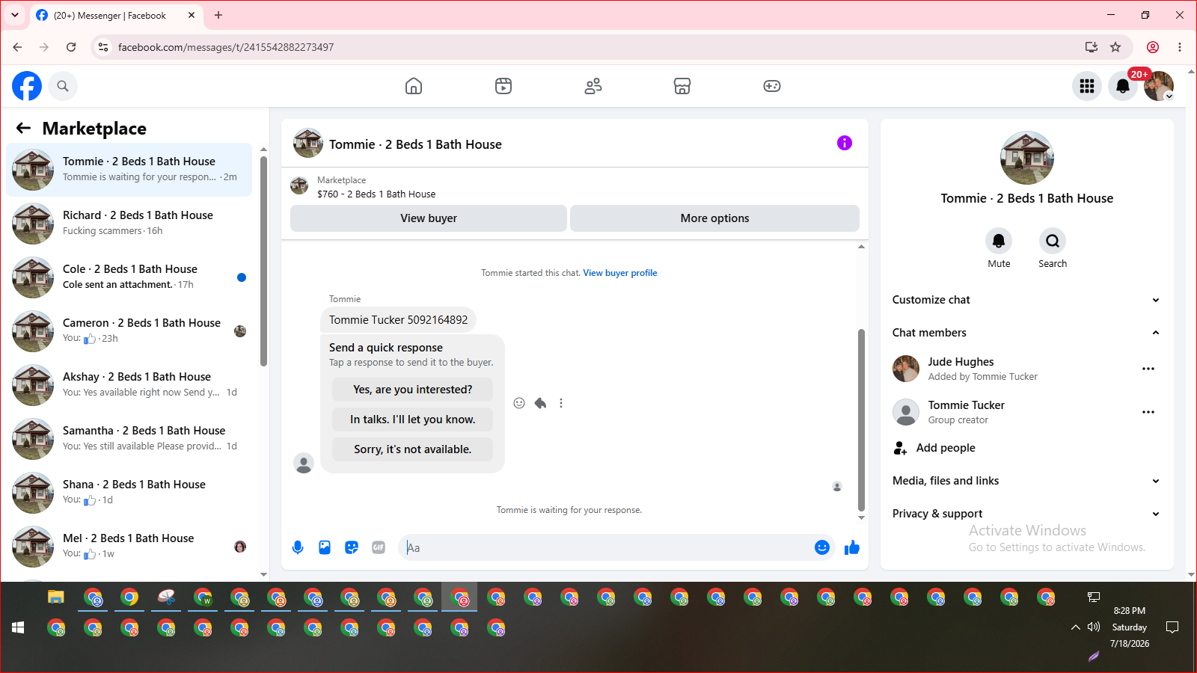This screenshot has height=673, width=1197.
Task: Send quick reply 'Sorry, it's not available.'
Action: [413, 449]
